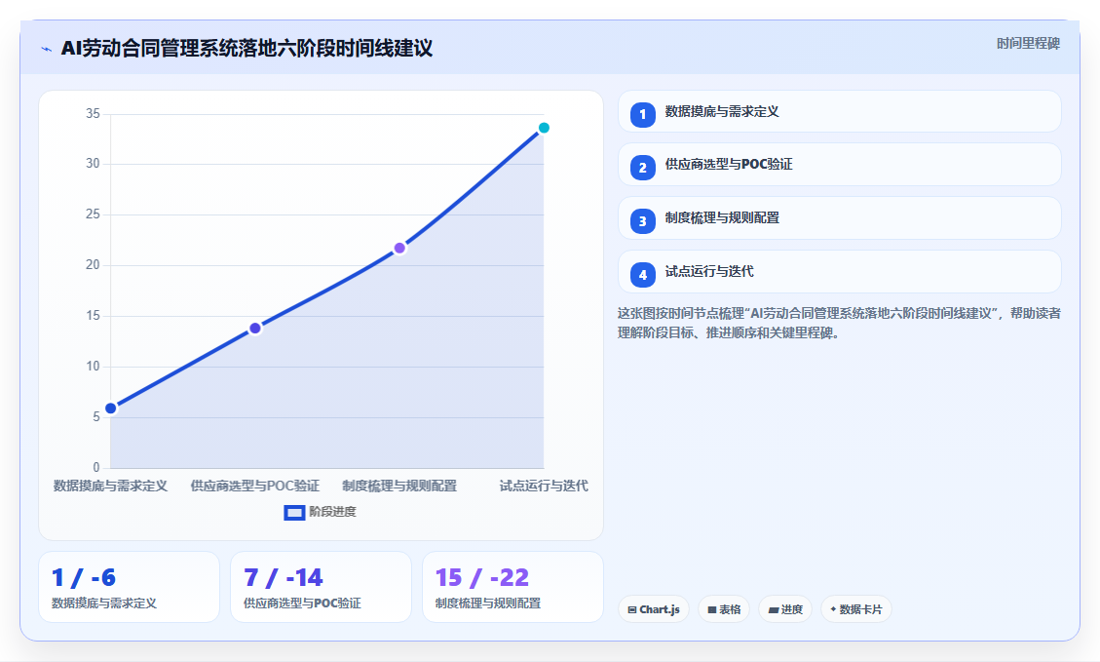Click the 供应商选型与POC验证 caption under "7 / -14"
The width and height of the screenshot is (1100, 662).
[x=302, y=604]
